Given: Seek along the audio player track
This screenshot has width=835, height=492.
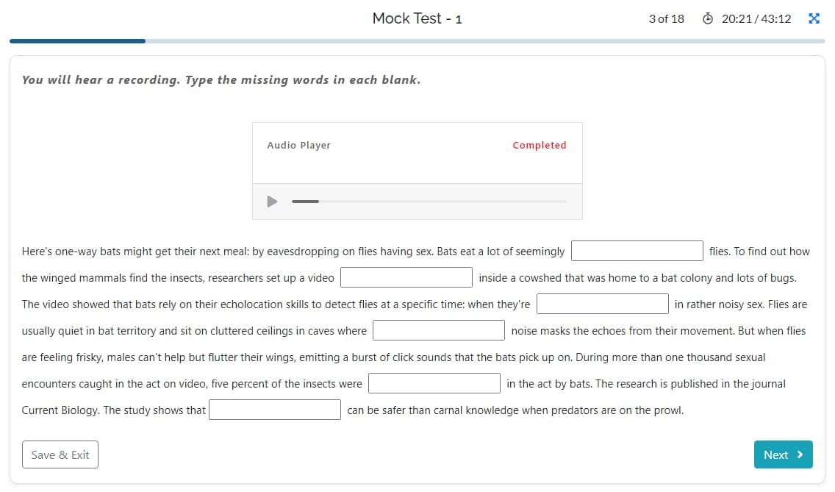Looking at the screenshot, I should pos(429,201).
